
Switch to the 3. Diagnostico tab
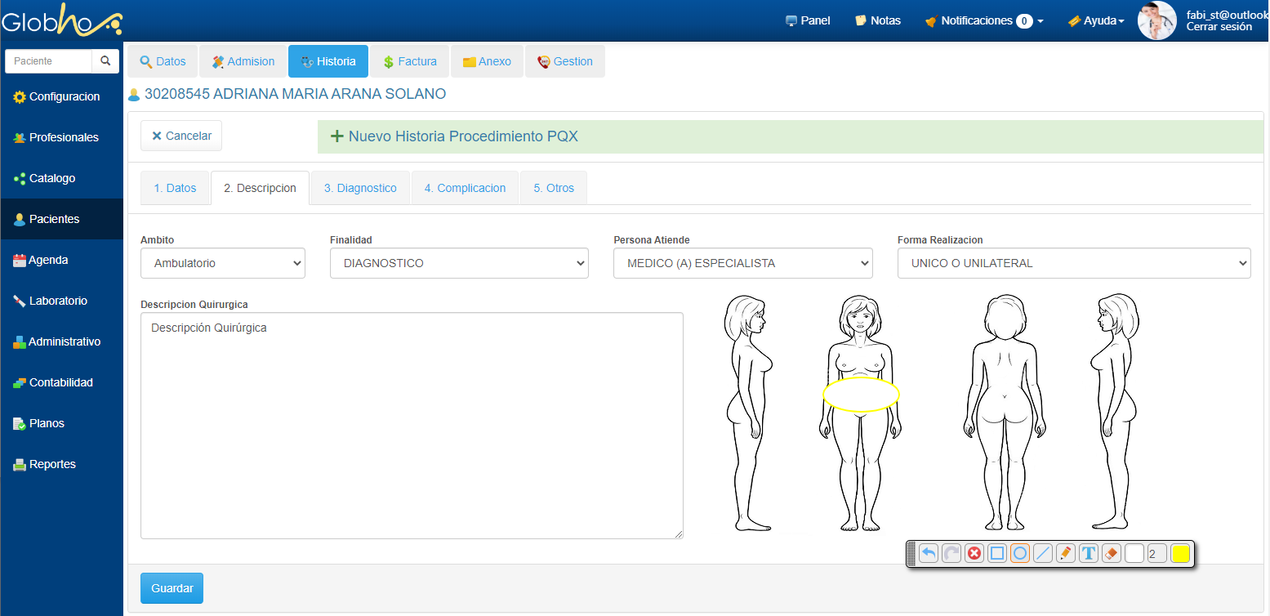(360, 188)
